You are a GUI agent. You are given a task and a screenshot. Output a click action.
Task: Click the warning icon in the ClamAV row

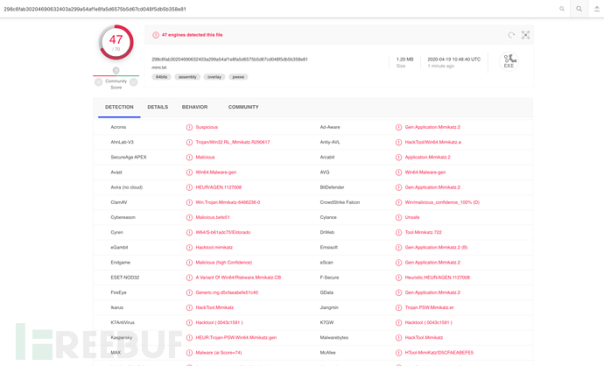pos(189,202)
